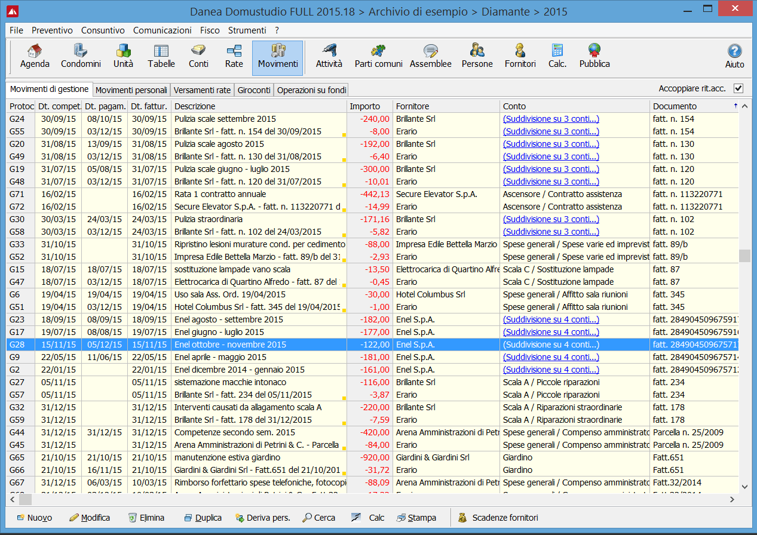
Task: Select 'sistemazione macchie intonaco' row
Action: point(373,382)
